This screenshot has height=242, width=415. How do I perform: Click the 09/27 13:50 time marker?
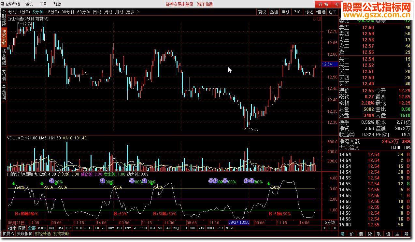(239, 222)
